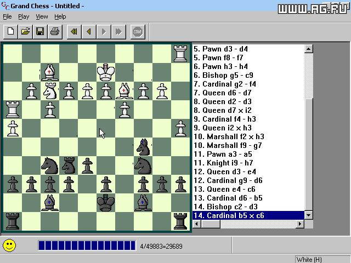Select white pawn below the white marshall

click(x=50, y=110)
